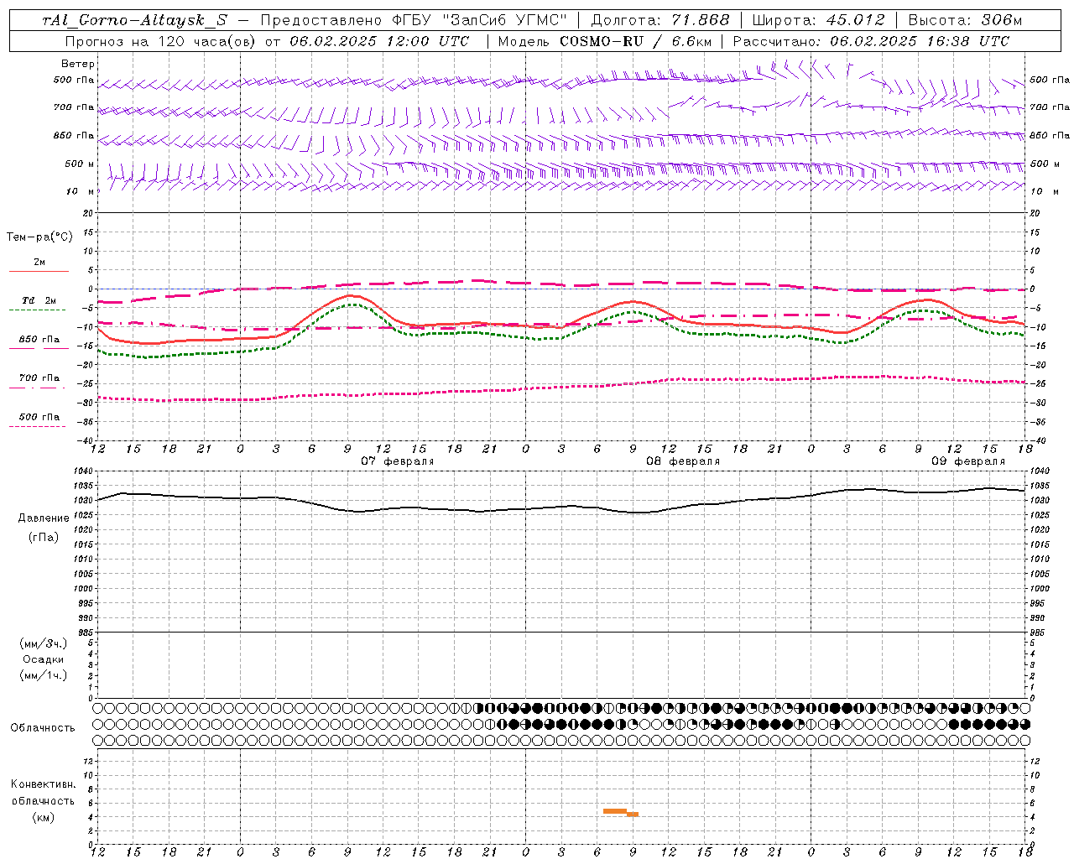Image resolution: width=1074 pixels, height=859 pixels.
Task: Click the (мм/3ч.) precipitation unit label
Action: click(44, 643)
